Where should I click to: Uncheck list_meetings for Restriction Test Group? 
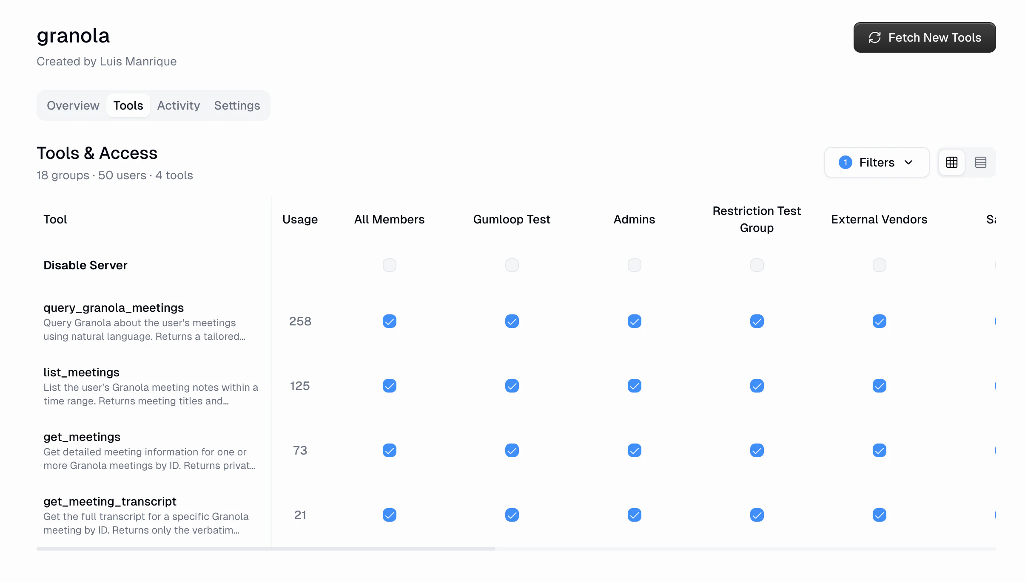(x=757, y=386)
